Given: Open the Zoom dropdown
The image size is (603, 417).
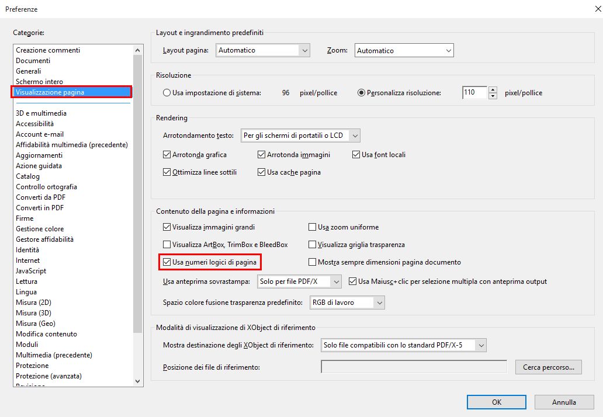Looking at the screenshot, I should pos(404,50).
